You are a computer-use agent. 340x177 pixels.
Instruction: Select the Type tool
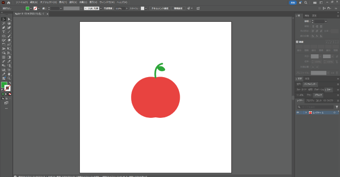click(x=4, y=32)
